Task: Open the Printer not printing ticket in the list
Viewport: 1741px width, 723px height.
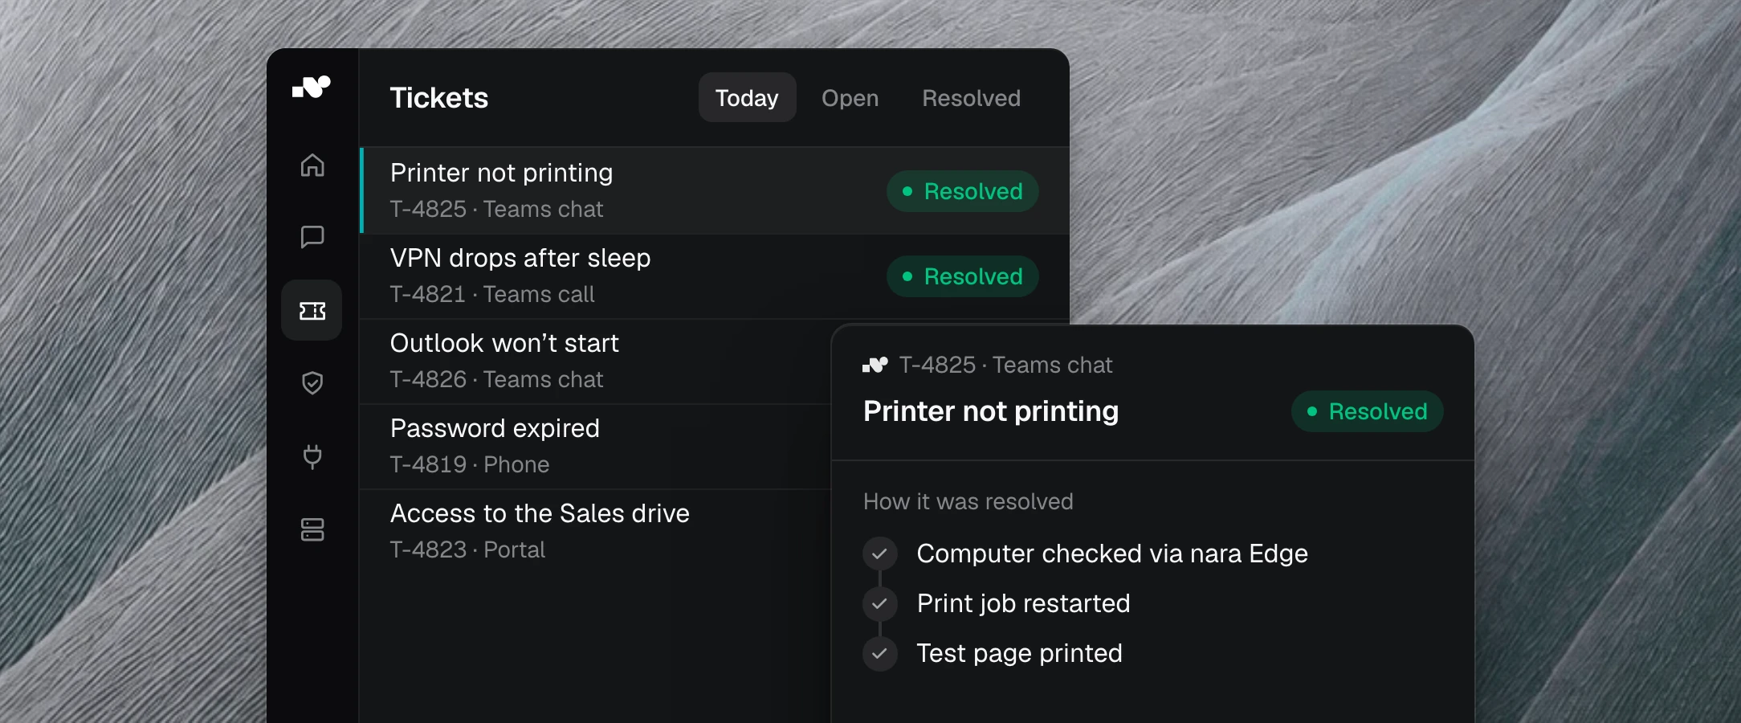Action: coord(715,190)
